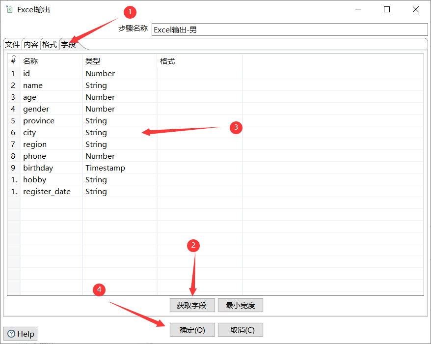The width and height of the screenshot is (431, 344).
Task: Switch to the 文件 tab
Action: (12, 44)
